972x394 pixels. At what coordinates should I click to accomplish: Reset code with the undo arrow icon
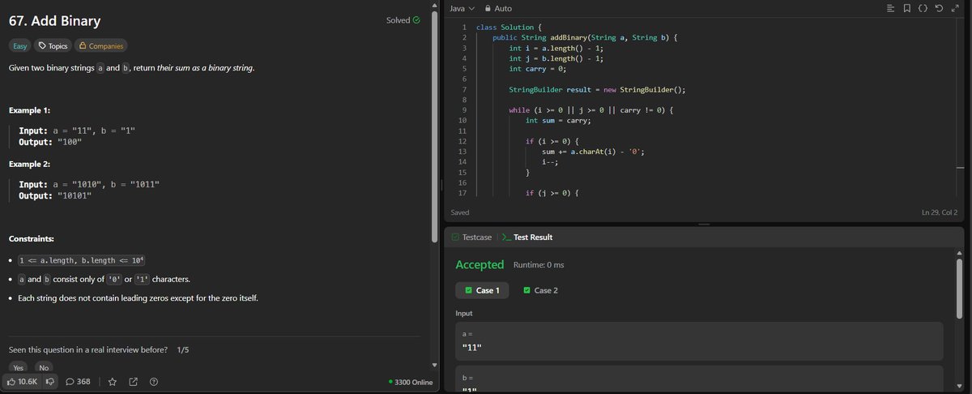939,8
